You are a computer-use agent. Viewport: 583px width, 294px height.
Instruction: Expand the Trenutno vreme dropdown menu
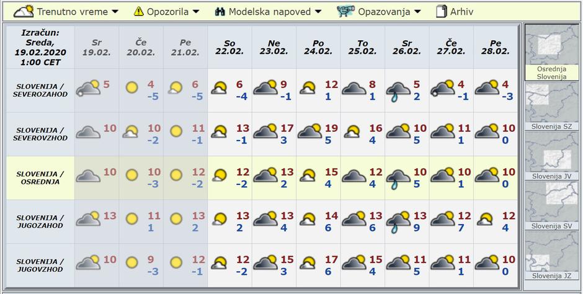(x=72, y=12)
